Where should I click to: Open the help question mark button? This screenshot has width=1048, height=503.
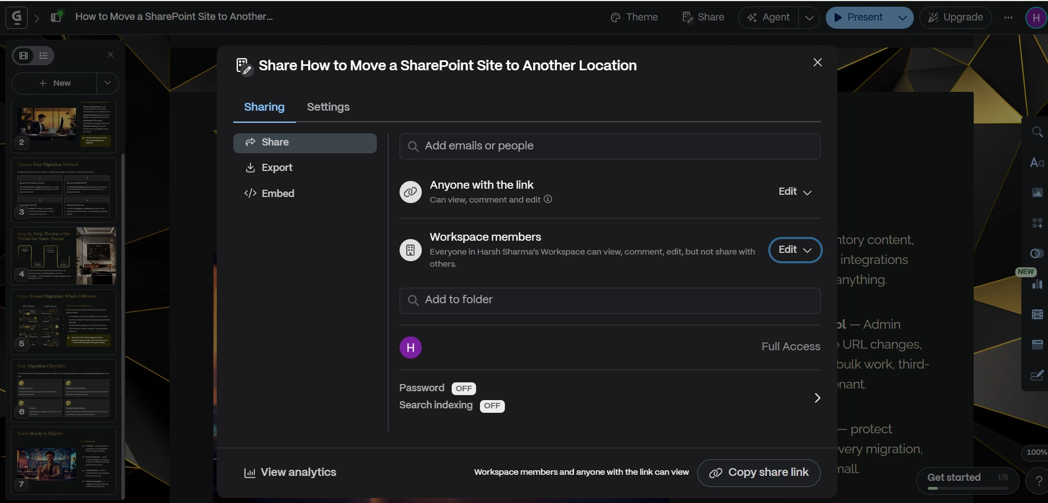(x=1039, y=481)
